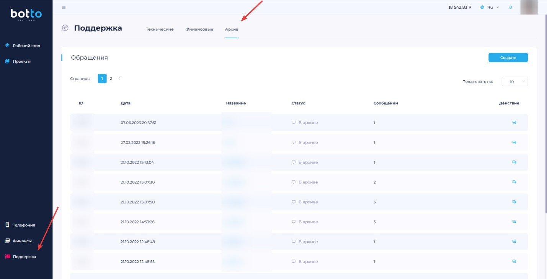This screenshot has width=547, height=279.
Task: Click the back arrow beside Поддержка
Action: (65, 28)
